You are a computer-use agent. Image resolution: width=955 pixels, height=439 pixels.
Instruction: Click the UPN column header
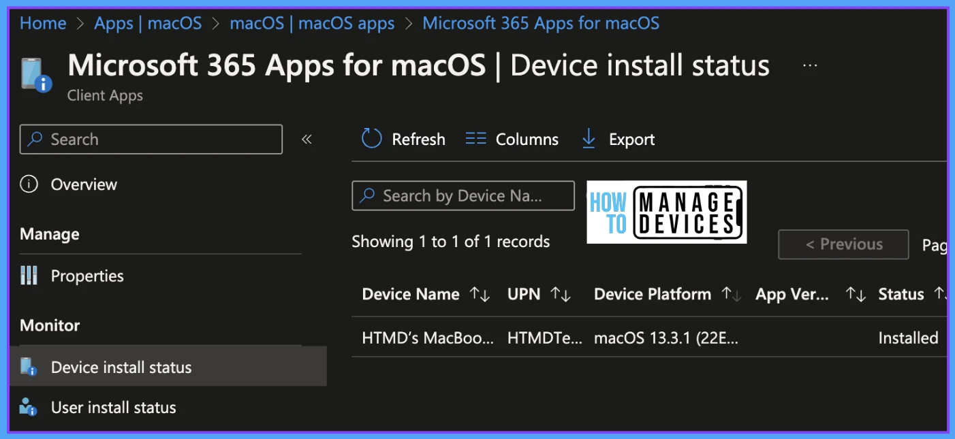(524, 294)
